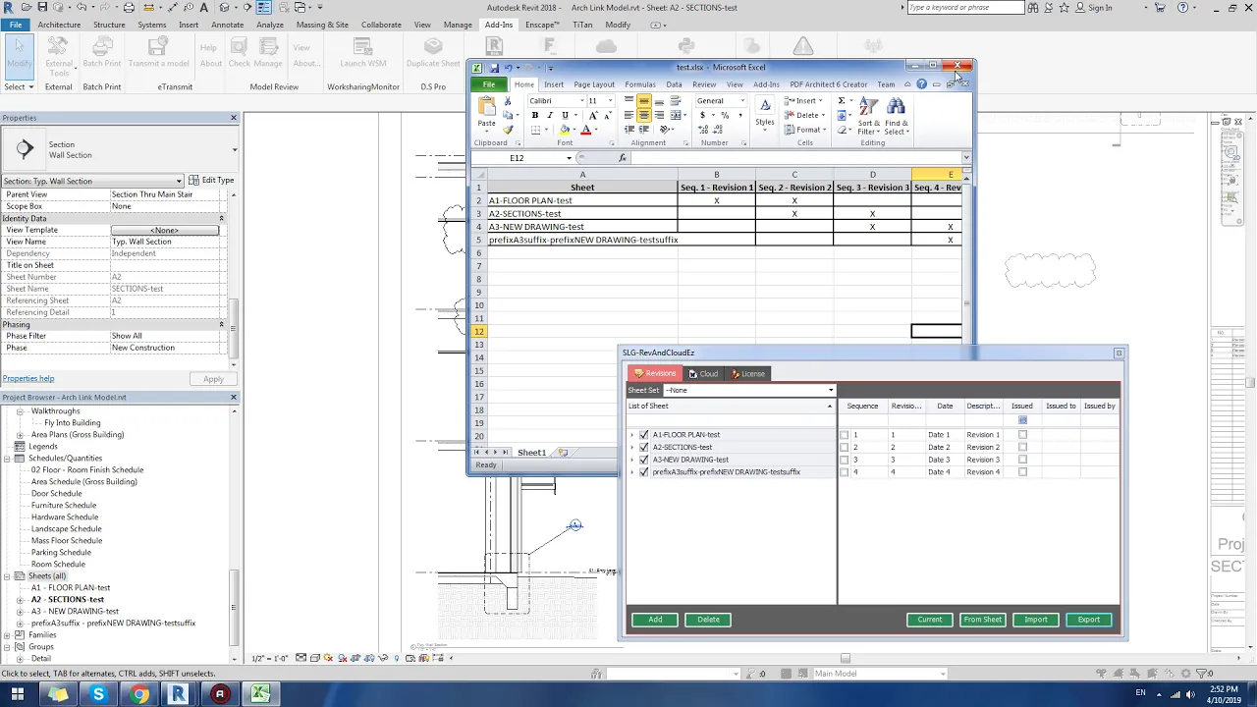This screenshot has height=707, width=1257.
Task: Click the Export button
Action: [1089, 620]
